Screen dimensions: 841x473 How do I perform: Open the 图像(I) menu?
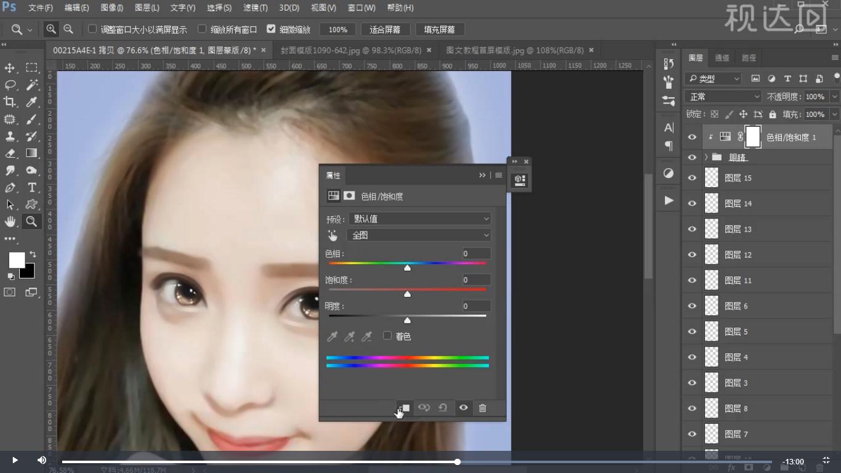click(111, 8)
